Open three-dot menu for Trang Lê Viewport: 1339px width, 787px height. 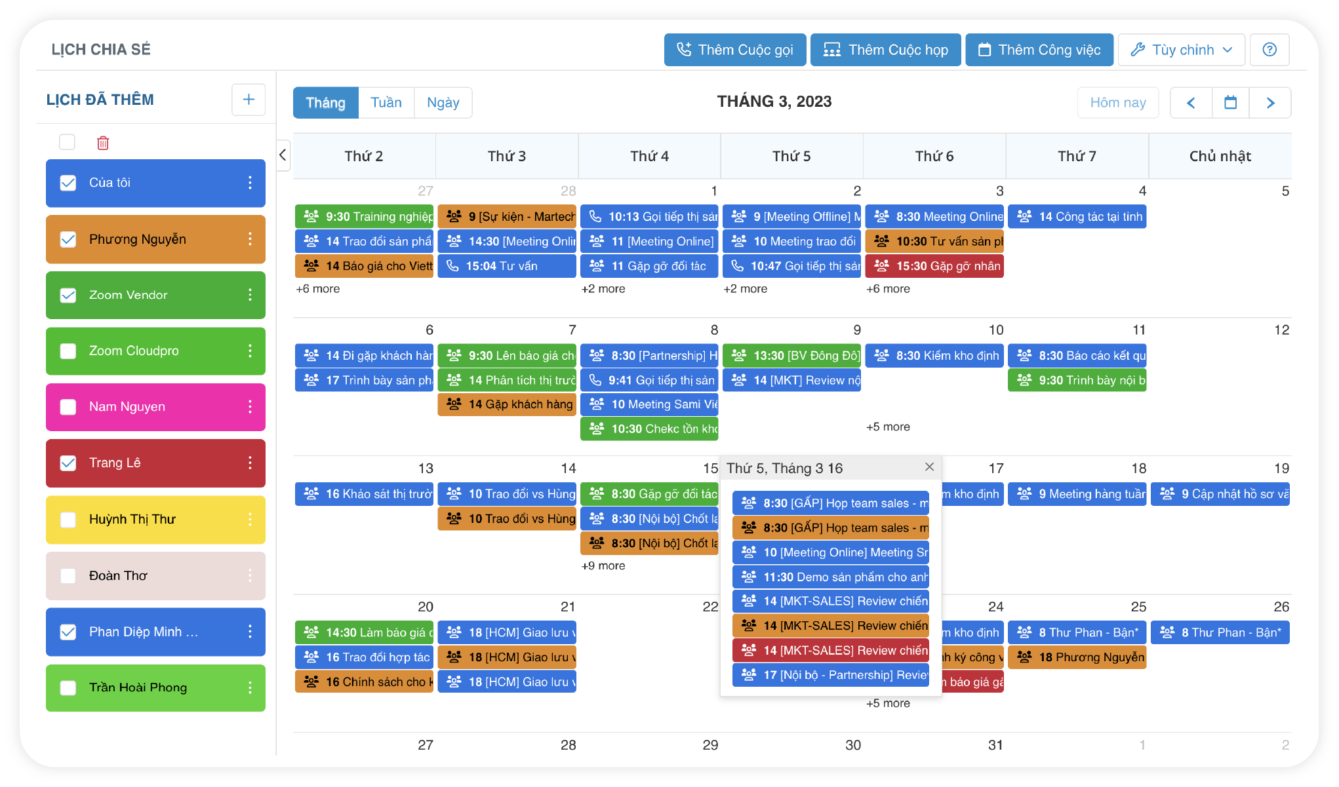point(250,463)
